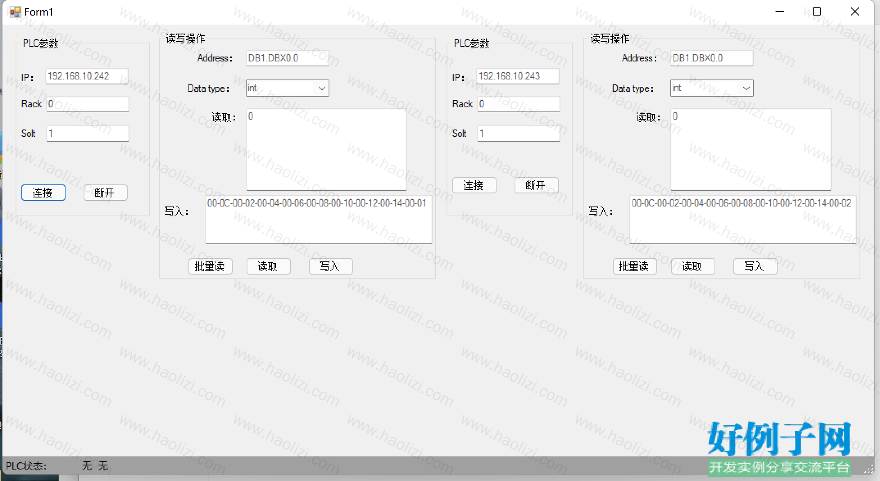Click the PLC状态 label in status bar
The width and height of the screenshot is (880, 481).
(26, 466)
